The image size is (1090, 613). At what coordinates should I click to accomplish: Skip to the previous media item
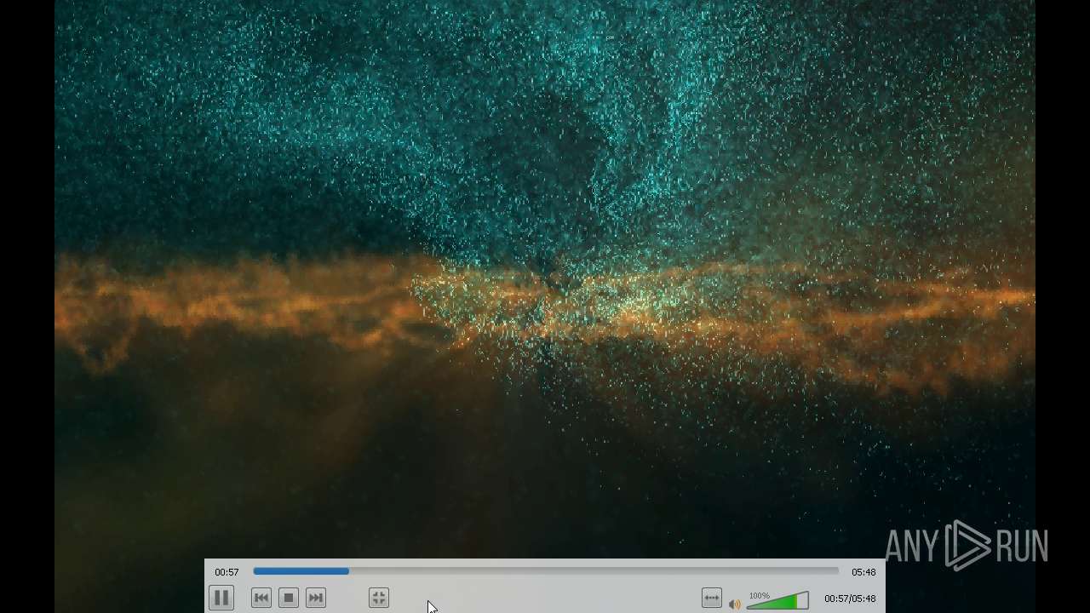(261, 598)
